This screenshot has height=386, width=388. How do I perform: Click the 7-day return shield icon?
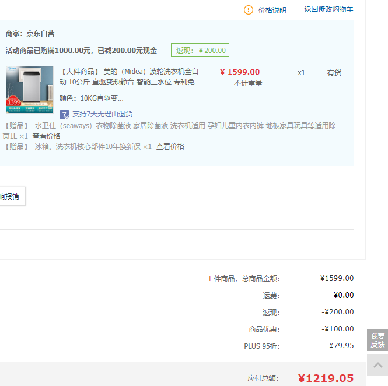click(64, 114)
